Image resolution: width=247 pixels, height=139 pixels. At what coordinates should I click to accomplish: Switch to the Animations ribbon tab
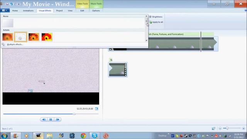pyautogui.click(x=28, y=10)
